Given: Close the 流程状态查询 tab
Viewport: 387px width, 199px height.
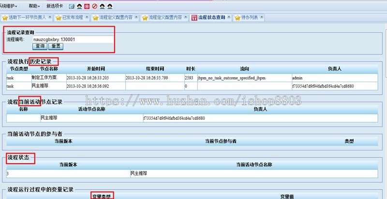Looking at the screenshot, I should [229, 17].
